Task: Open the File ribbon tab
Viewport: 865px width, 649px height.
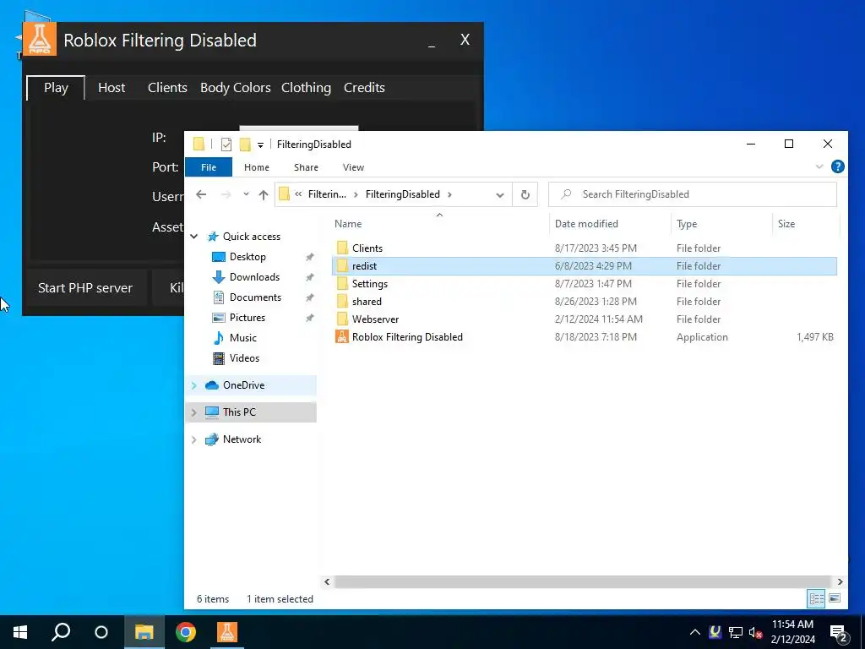Action: 209,167
